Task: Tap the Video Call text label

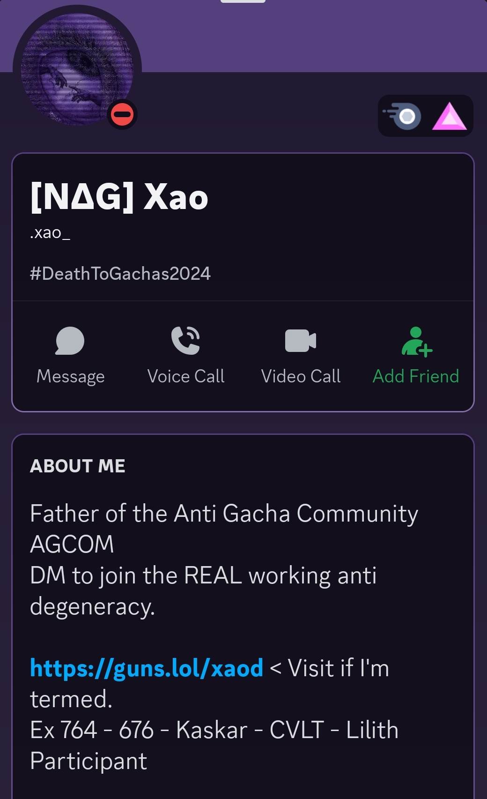Action: (x=301, y=376)
